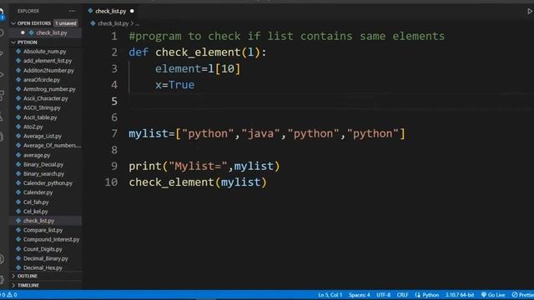Open the Average_Of_numbers file
This screenshot has width=534, height=300.
52,145
